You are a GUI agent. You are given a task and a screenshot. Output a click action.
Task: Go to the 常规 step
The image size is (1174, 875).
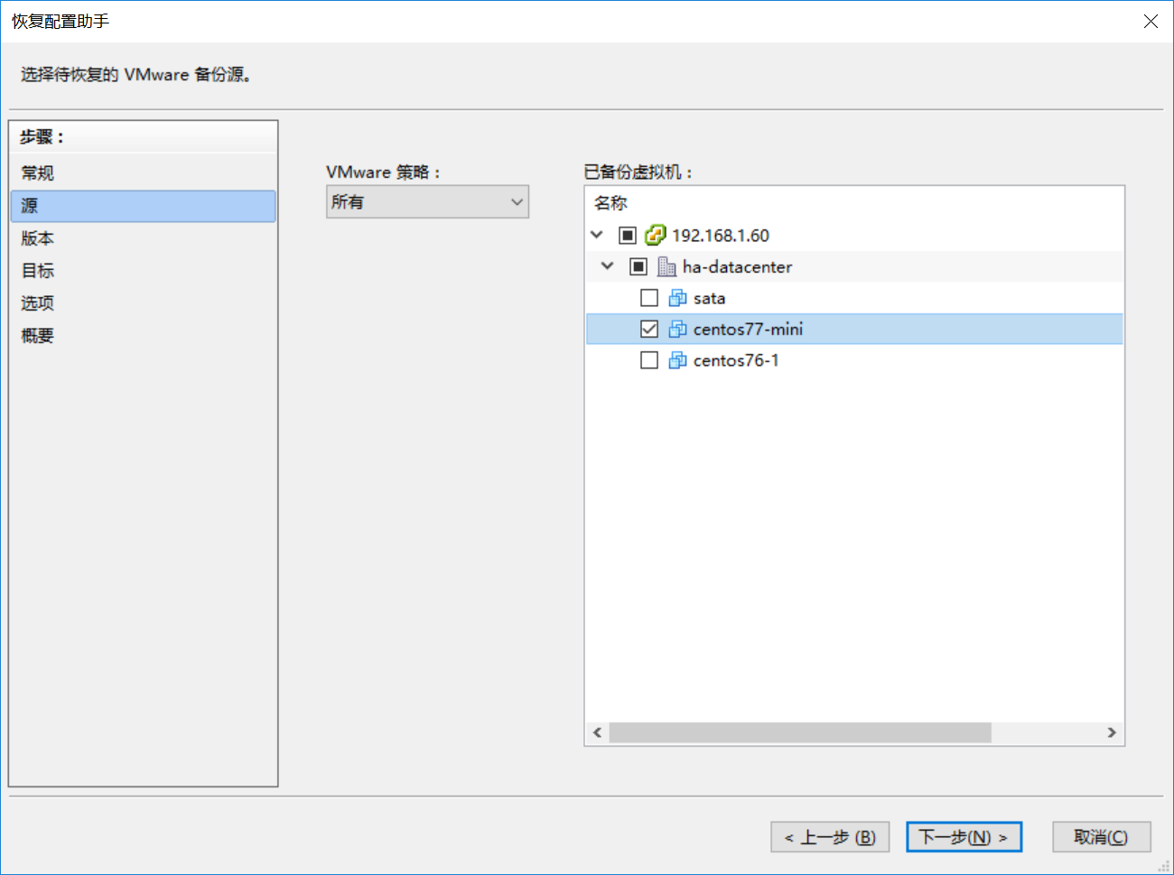pyautogui.click(x=38, y=173)
